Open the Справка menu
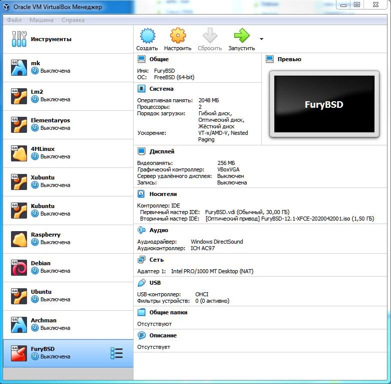The image size is (391, 384). [73, 20]
